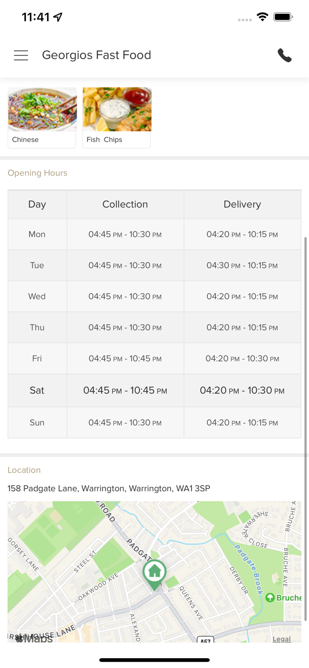Open the map Legal link

(x=281, y=639)
